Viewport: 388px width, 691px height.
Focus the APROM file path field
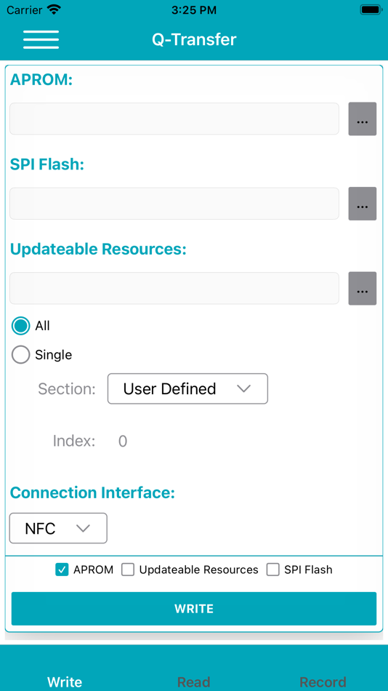tap(174, 119)
